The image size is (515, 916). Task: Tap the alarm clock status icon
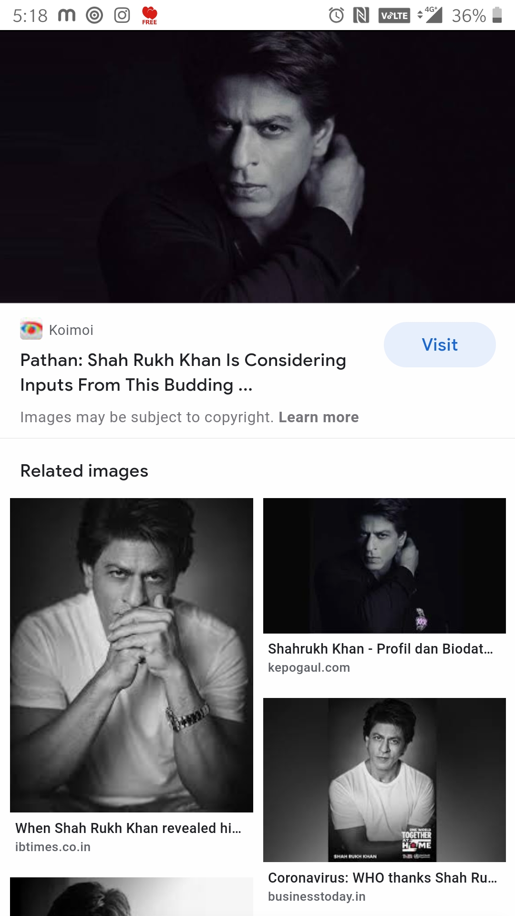point(336,16)
